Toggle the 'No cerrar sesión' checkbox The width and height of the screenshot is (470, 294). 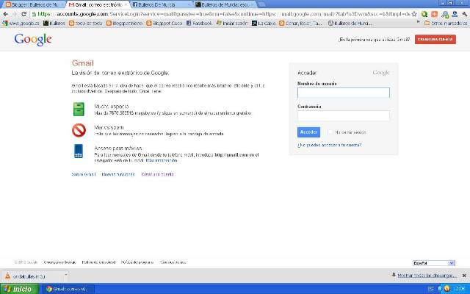pos(330,132)
